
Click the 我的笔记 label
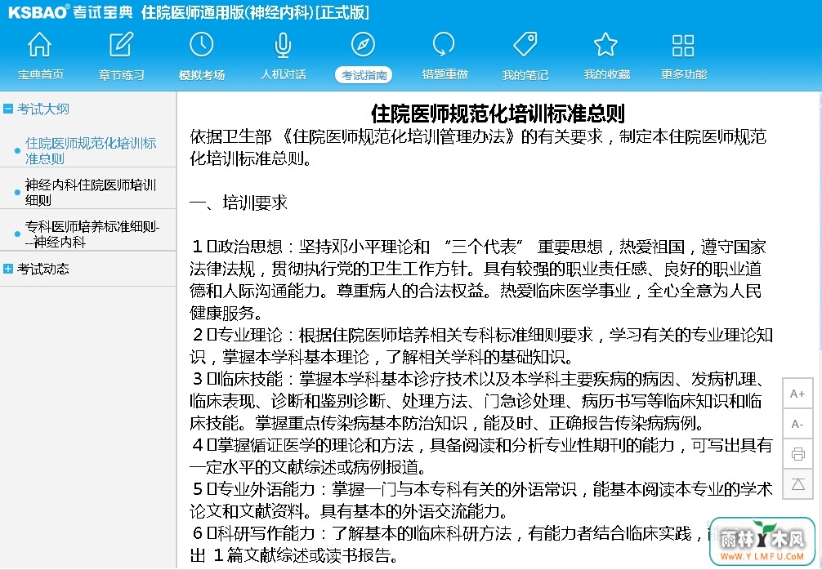coord(525,74)
